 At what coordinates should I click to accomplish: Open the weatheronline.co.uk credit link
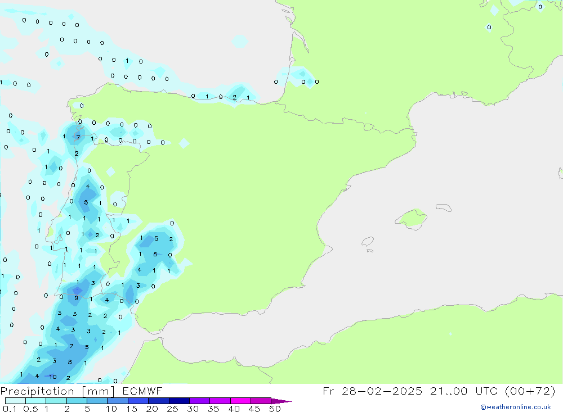click(516, 407)
